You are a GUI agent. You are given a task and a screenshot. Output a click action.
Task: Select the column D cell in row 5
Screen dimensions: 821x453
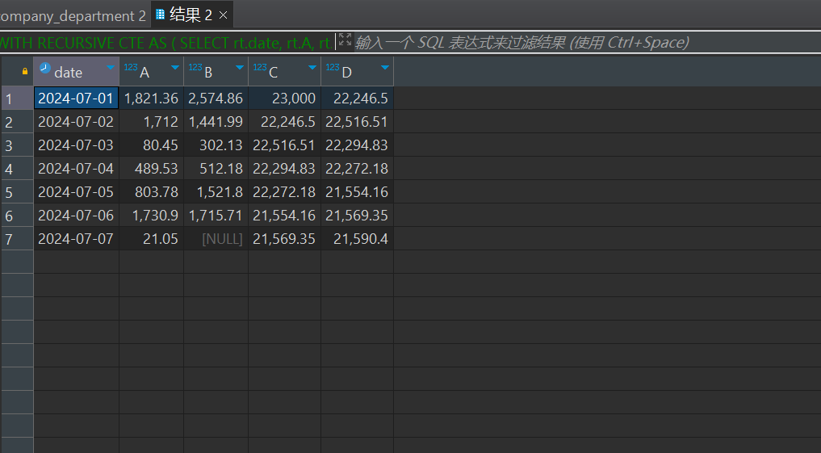click(357, 192)
